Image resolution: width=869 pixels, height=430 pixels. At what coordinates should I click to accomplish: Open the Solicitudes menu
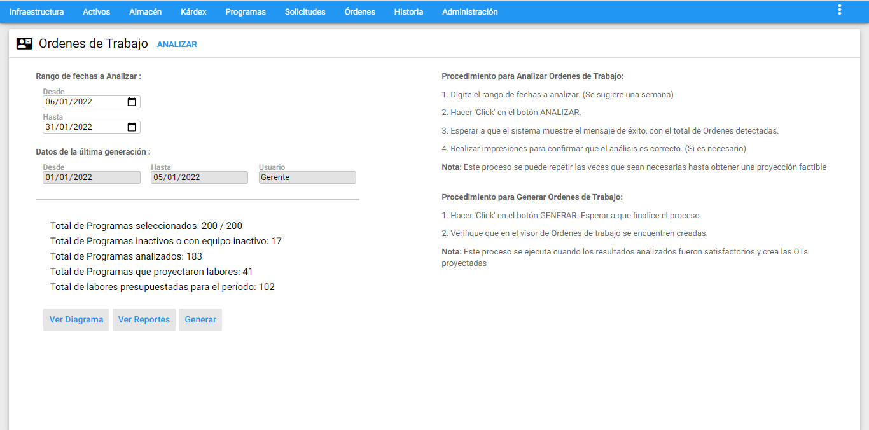[x=305, y=11]
